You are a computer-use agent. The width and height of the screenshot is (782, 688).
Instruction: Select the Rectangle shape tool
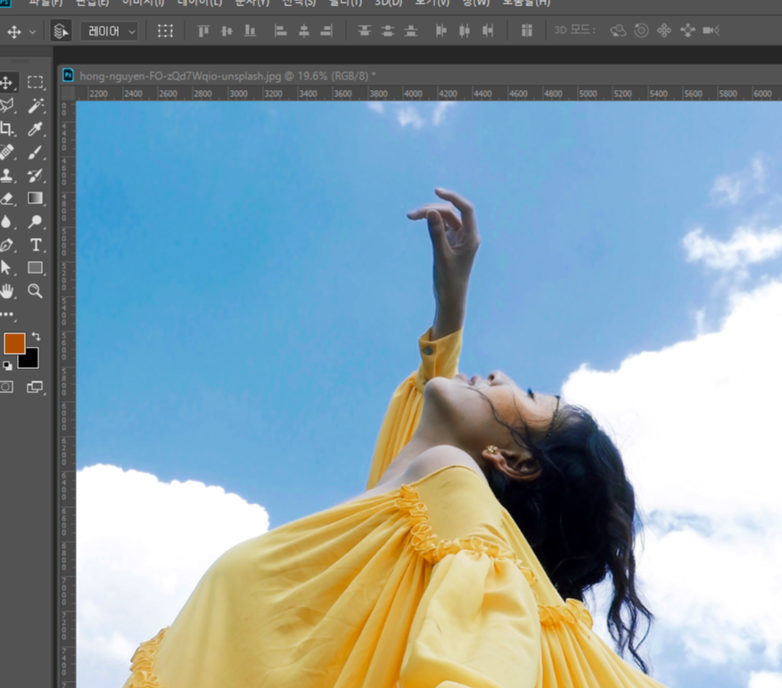pyautogui.click(x=35, y=267)
